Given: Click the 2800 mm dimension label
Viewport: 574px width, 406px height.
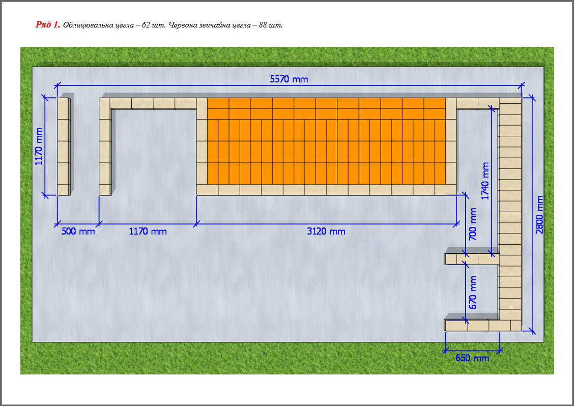Looking at the screenshot, I should coord(540,214).
